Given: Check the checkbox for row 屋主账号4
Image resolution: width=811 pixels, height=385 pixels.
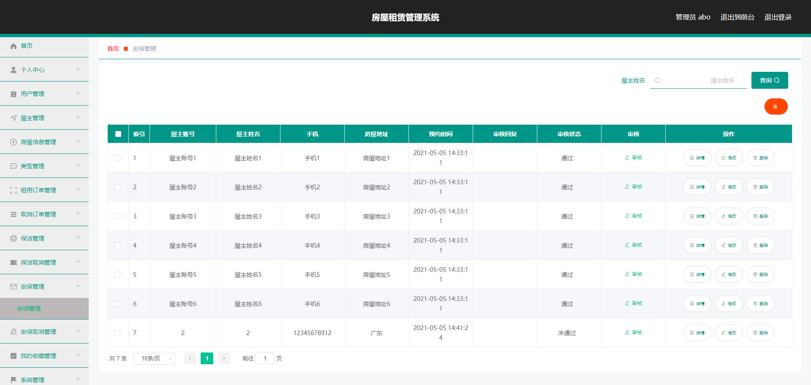Looking at the screenshot, I should (x=117, y=246).
